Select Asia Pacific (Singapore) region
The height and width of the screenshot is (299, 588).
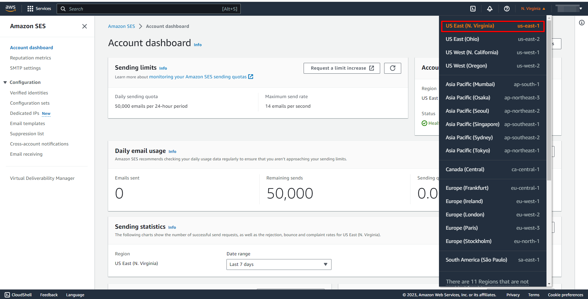pos(493,124)
